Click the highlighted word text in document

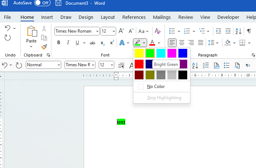(121, 122)
